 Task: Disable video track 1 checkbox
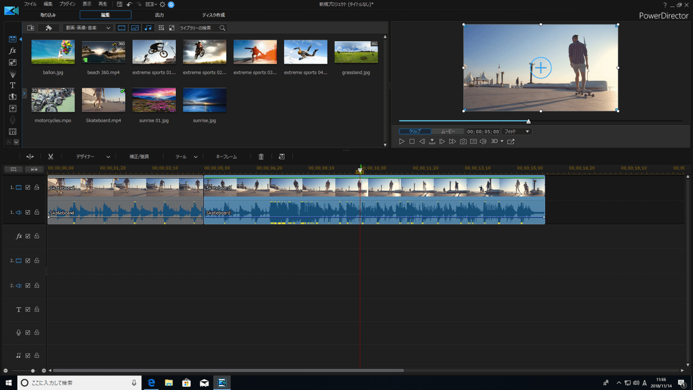pyautogui.click(x=28, y=187)
